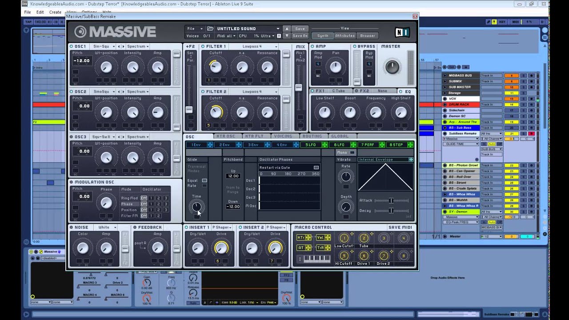Click the Mix1/Mix2 filter mix fader
Viewport: 569px width, 320px height.
(x=299, y=88)
